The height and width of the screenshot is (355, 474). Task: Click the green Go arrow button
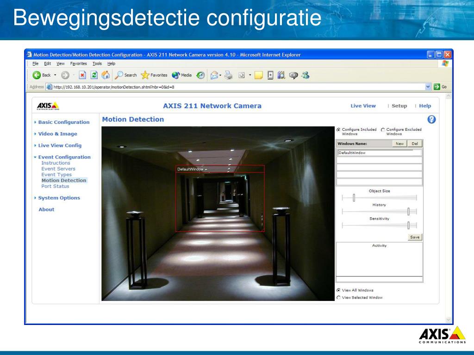click(437, 87)
